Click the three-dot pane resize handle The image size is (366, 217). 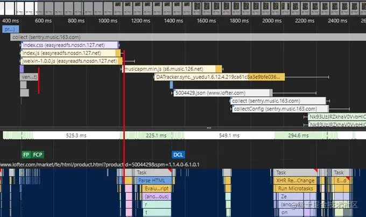coord(209,128)
